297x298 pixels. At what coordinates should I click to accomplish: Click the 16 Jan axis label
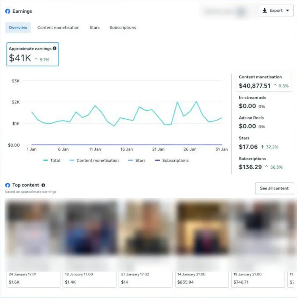(x=127, y=149)
